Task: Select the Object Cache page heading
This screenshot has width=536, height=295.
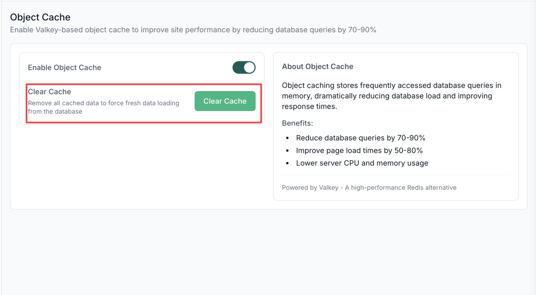Action: pyautogui.click(x=40, y=17)
